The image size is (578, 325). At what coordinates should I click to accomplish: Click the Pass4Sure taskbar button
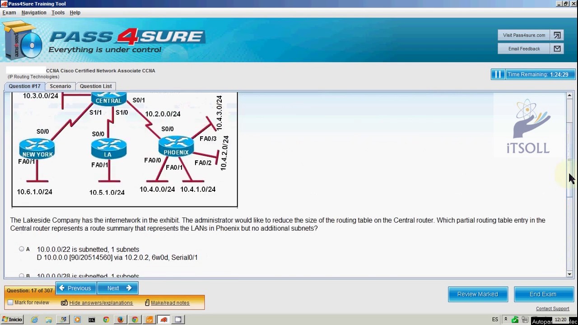pyautogui.click(x=164, y=320)
